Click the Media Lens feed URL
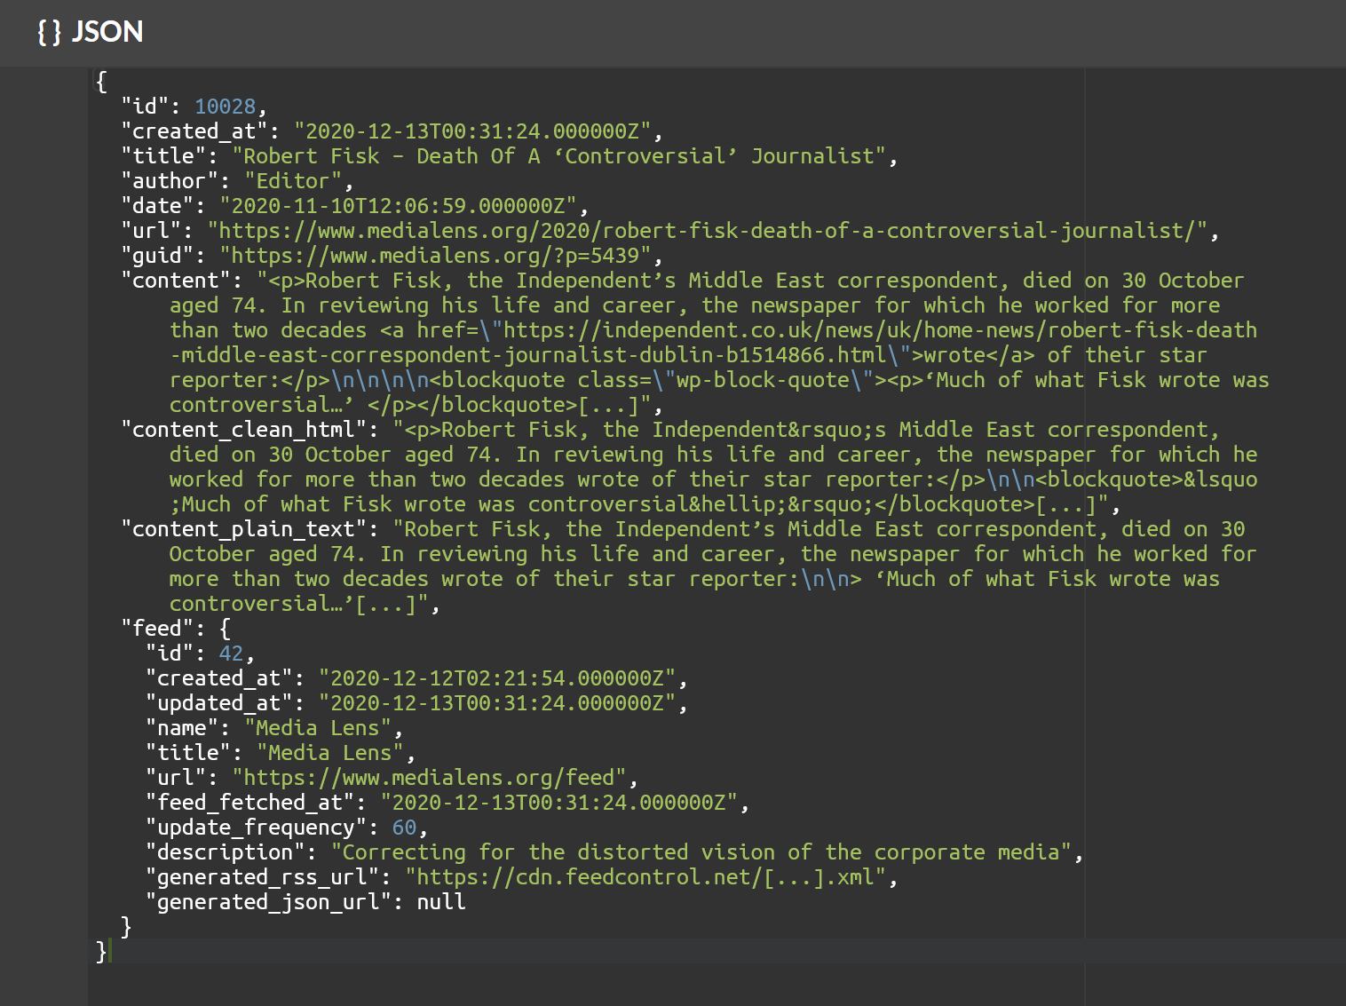 pyautogui.click(x=430, y=777)
